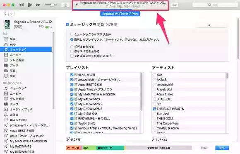Click the sidebar scrollbar

point(53,71)
